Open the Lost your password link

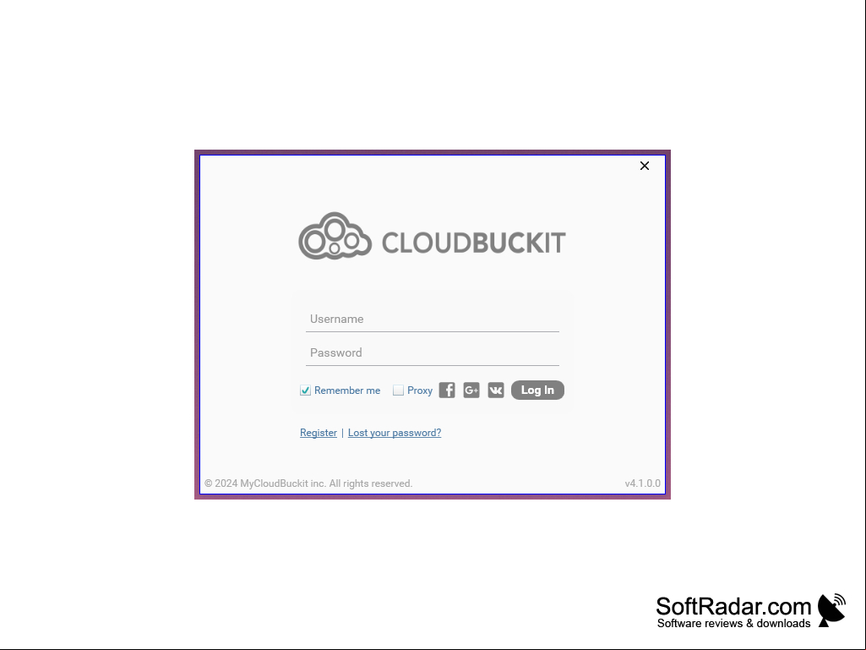(395, 433)
